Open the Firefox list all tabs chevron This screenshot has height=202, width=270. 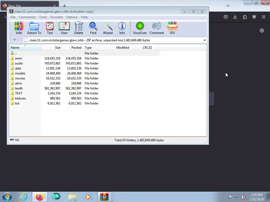[x=228, y=6]
